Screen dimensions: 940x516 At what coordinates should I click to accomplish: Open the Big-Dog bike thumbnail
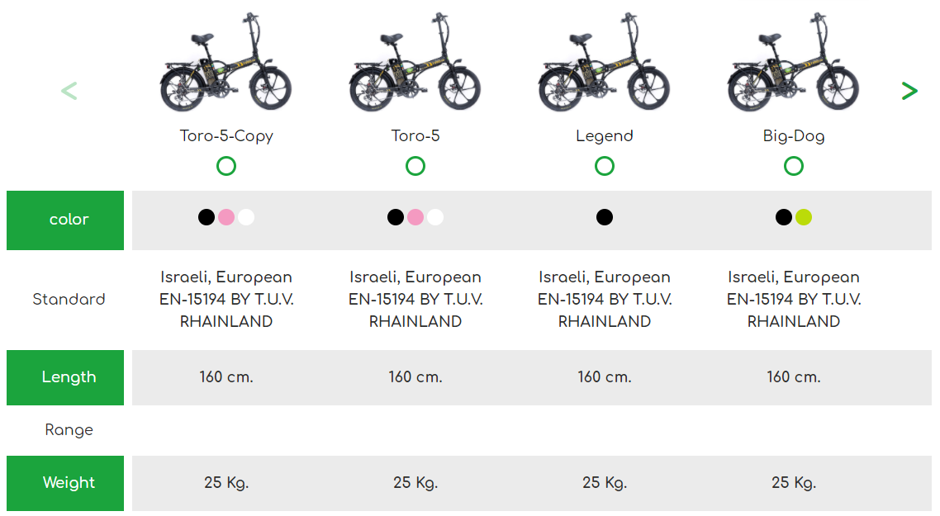point(794,64)
